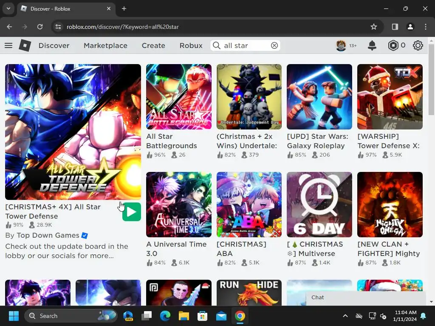This screenshot has width=435, height=326.
Task: Open Mail app from the taskbar
Action: pos(221,316)
